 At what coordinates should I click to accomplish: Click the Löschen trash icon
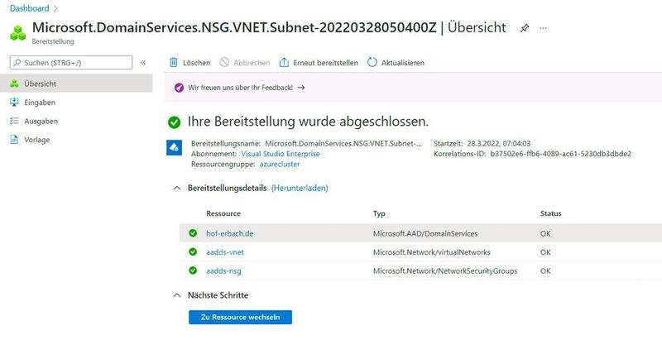173,63
